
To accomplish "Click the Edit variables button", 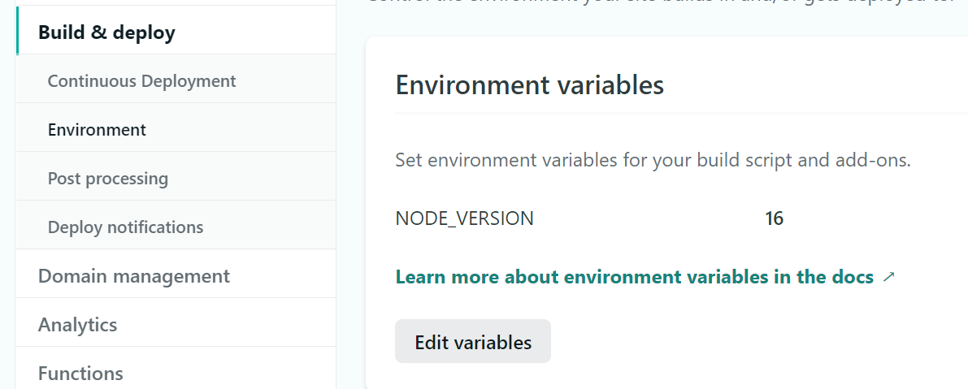I will 472,342.
